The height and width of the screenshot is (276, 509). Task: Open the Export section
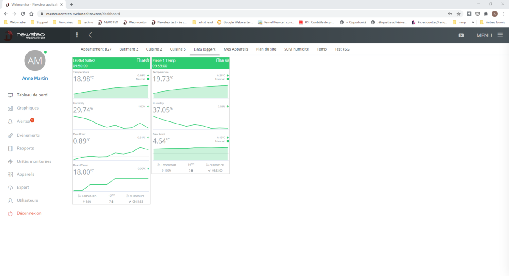(x=23, y=187)
